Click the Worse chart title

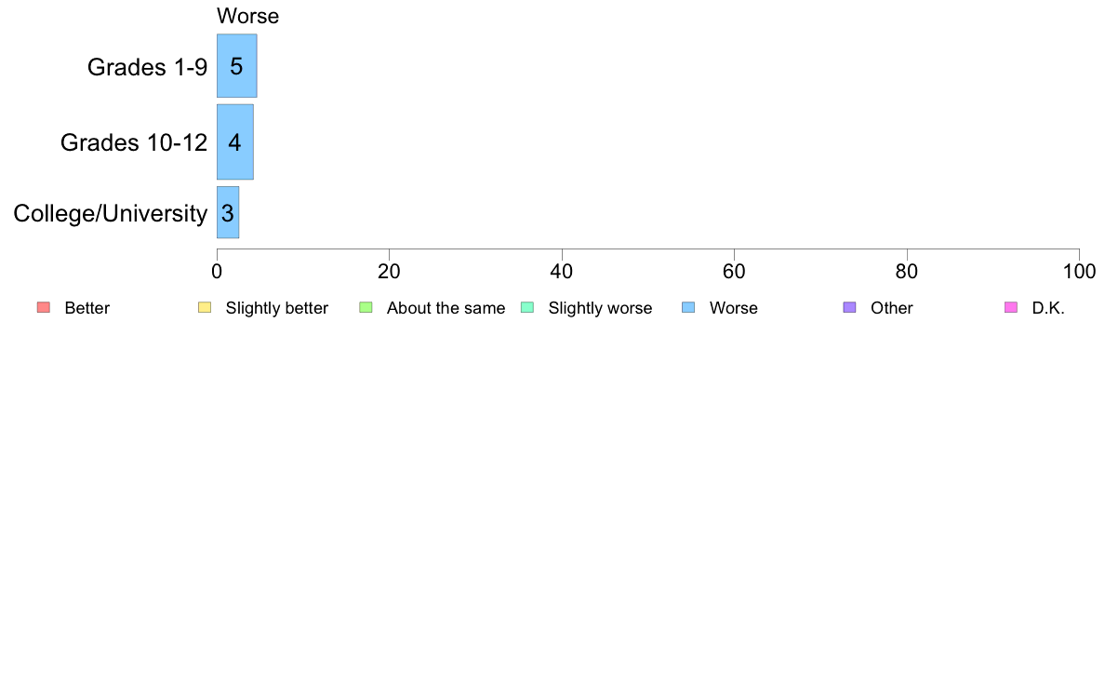248,16
